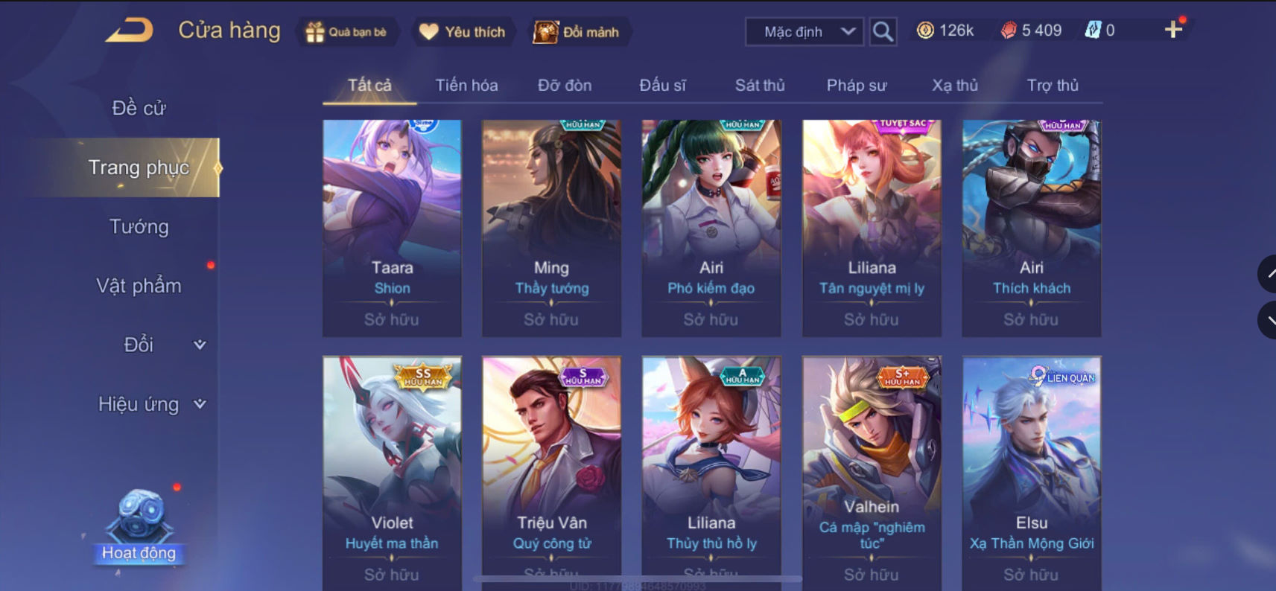Click the horizontal scroll bar at bottom

pyautogui.click(x=638, y=578)
